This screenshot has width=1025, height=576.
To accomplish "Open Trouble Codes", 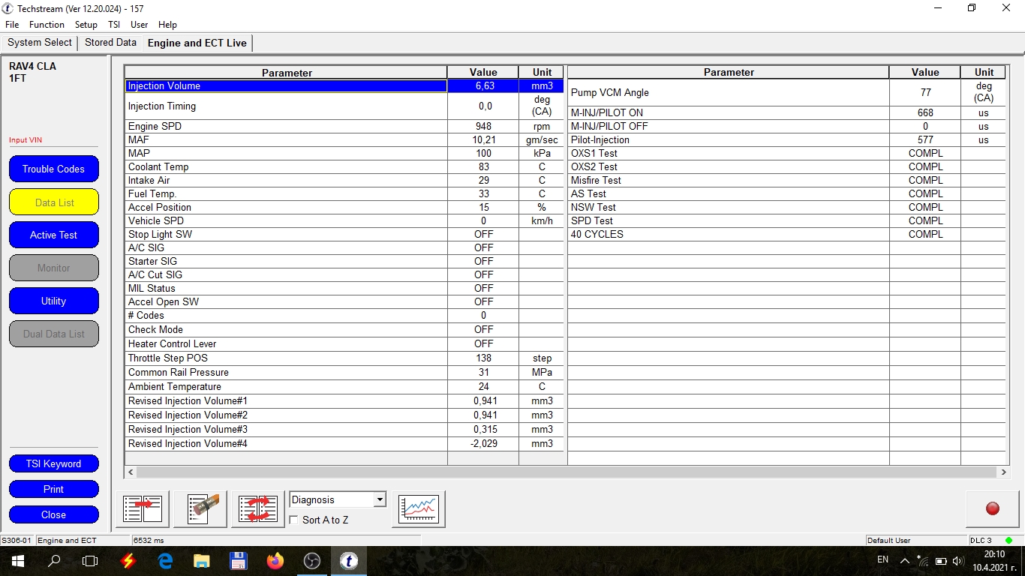I will (x=54, y=169).
